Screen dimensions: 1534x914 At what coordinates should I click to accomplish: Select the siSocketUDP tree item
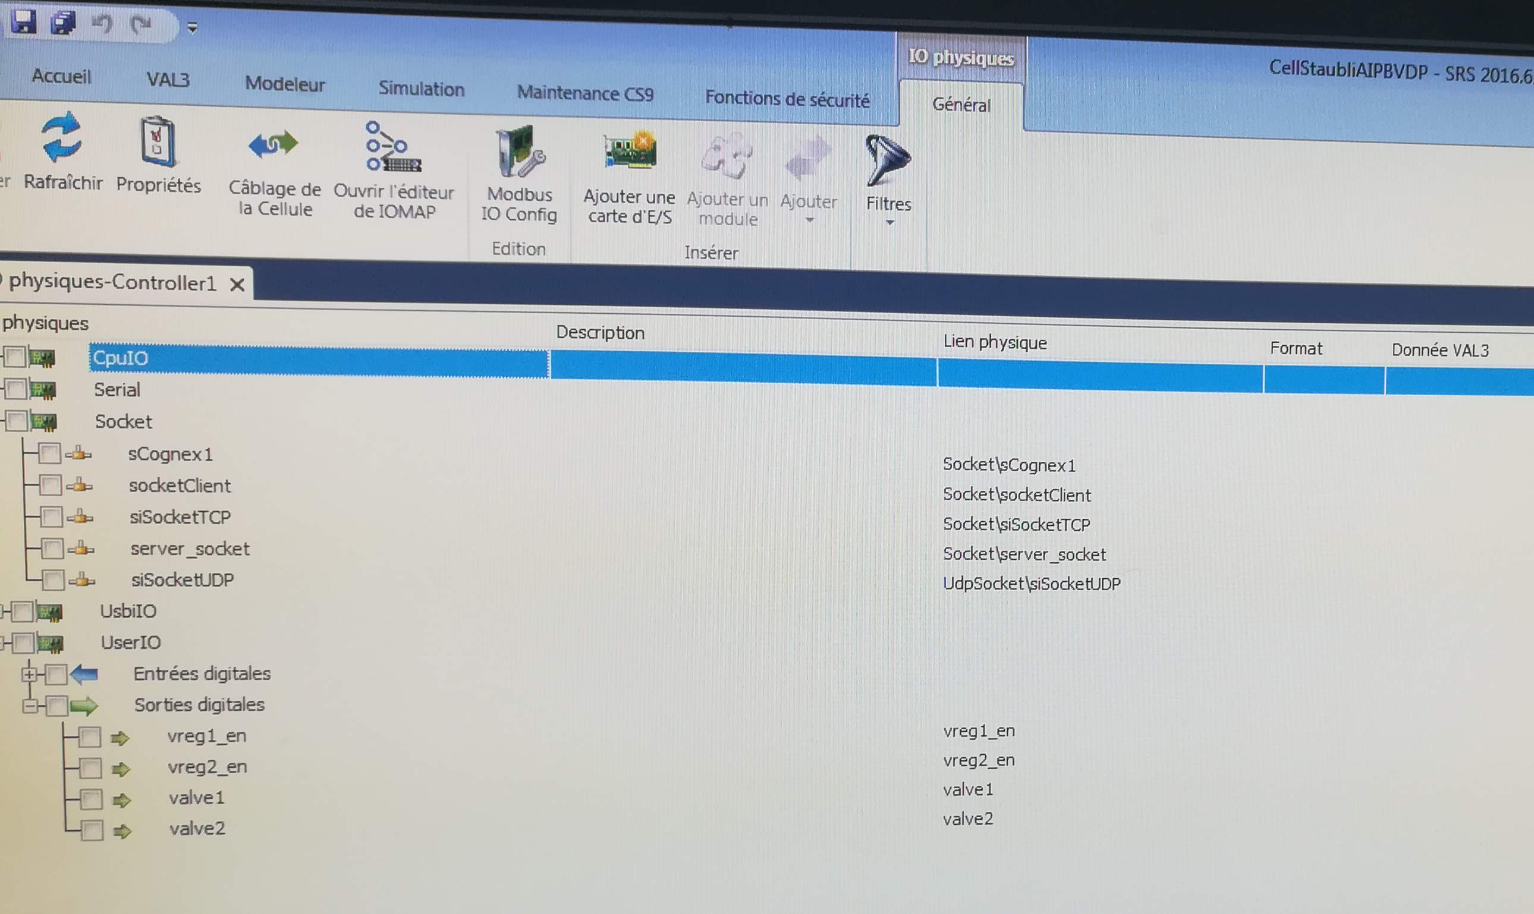183,580
